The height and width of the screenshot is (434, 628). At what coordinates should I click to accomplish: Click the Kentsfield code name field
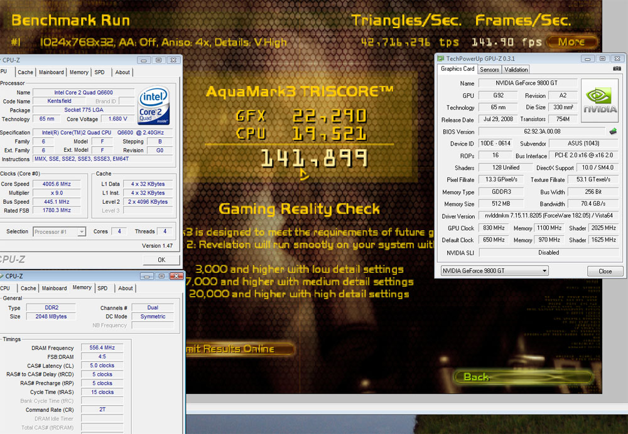[x=59, y=101]
